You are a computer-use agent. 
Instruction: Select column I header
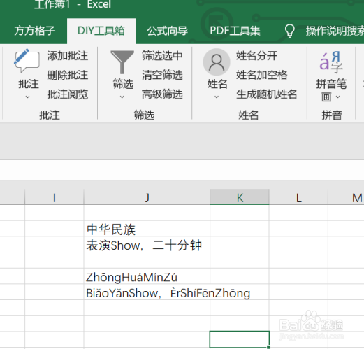click(54, 198)
